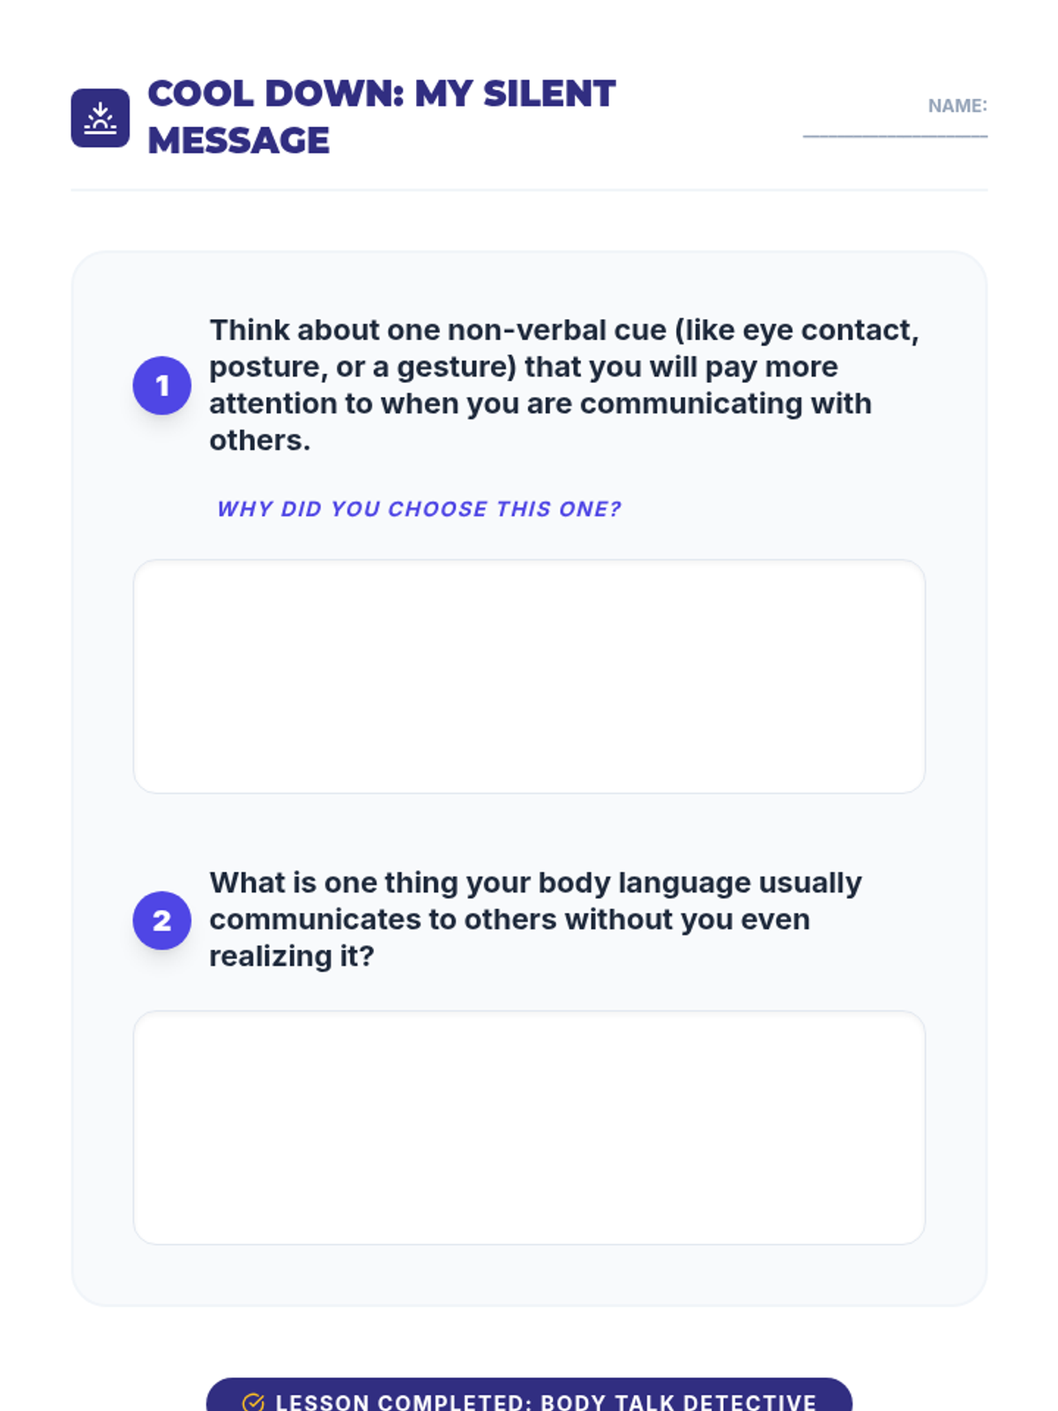
Task: Click the word MESSAGE in the title
Action: click(239, 140)
